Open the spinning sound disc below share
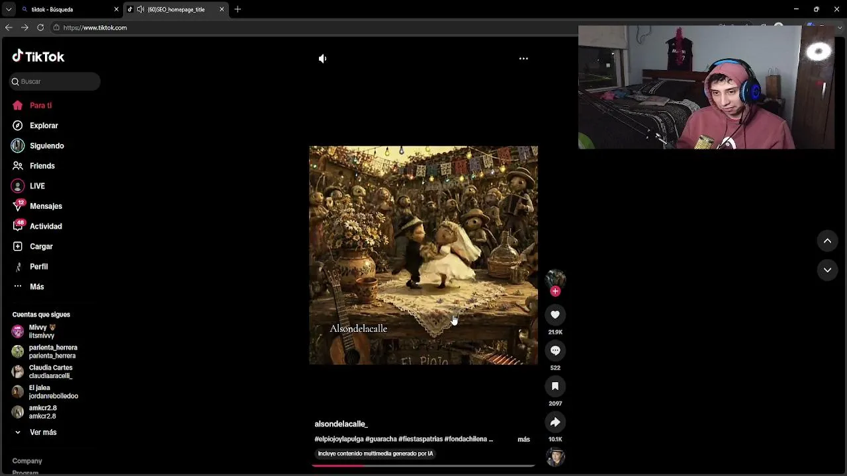 point(555,457)
